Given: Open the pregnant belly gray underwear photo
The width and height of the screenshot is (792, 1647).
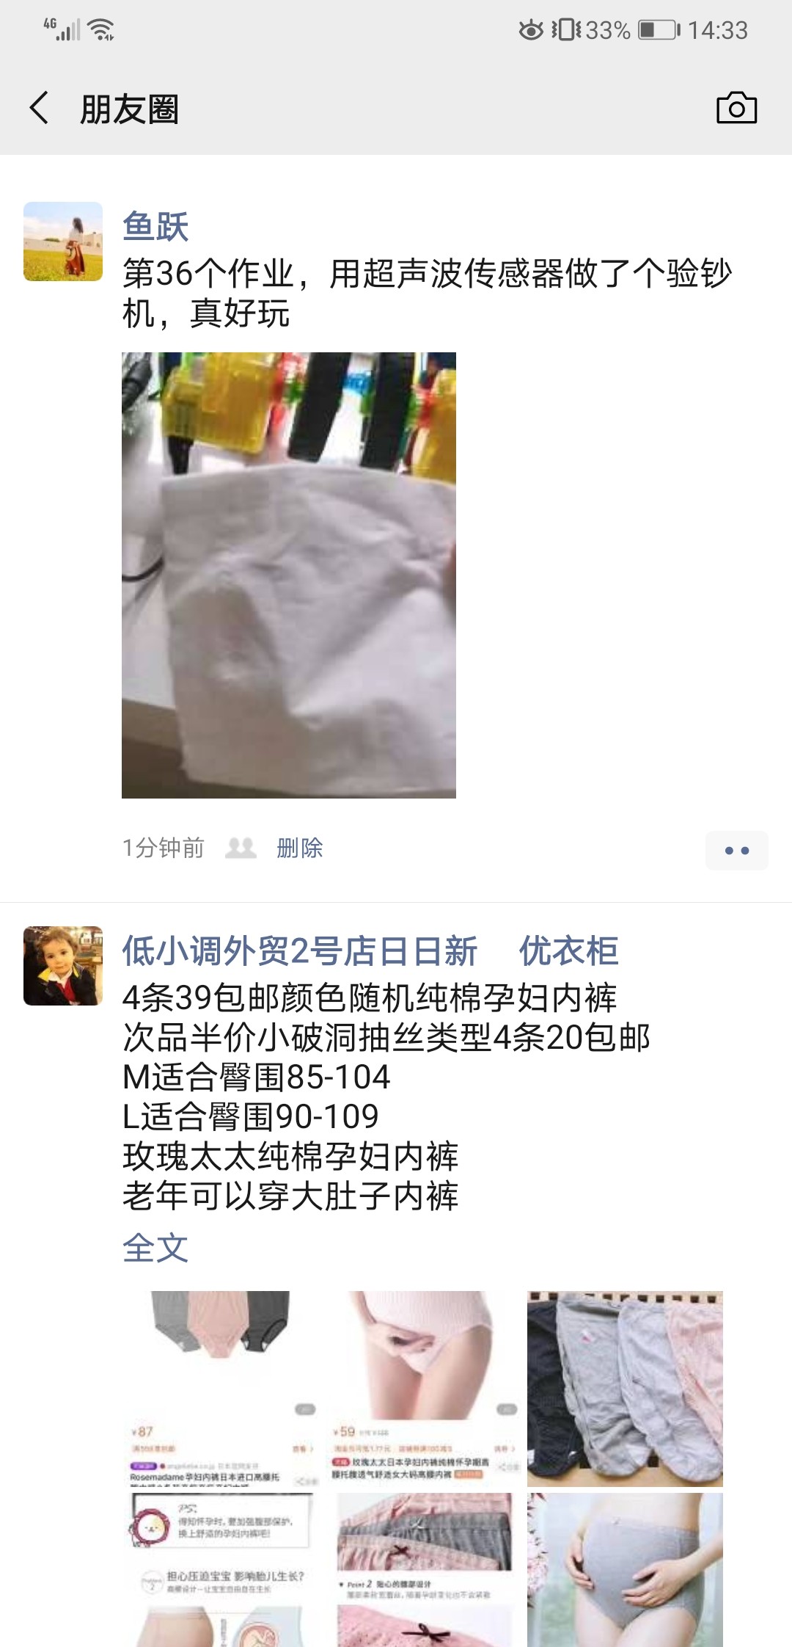Looking at the screenshot, I should 625,1570.
